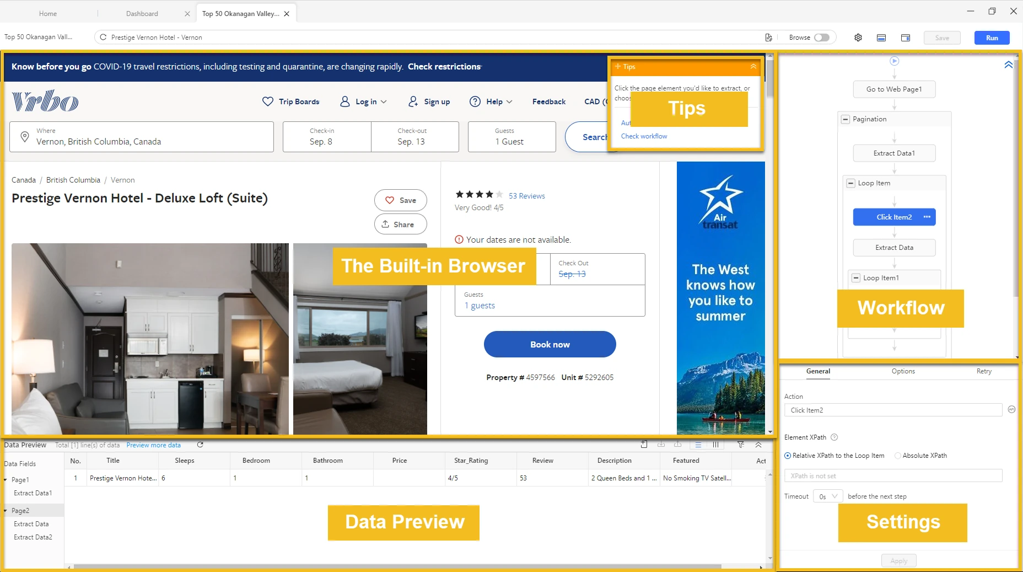Image resolution: width=1023 pixels, height=572 pixels.
Task: Click the Preview more data link
Action: pyautogui.click(x=153, y=445)
